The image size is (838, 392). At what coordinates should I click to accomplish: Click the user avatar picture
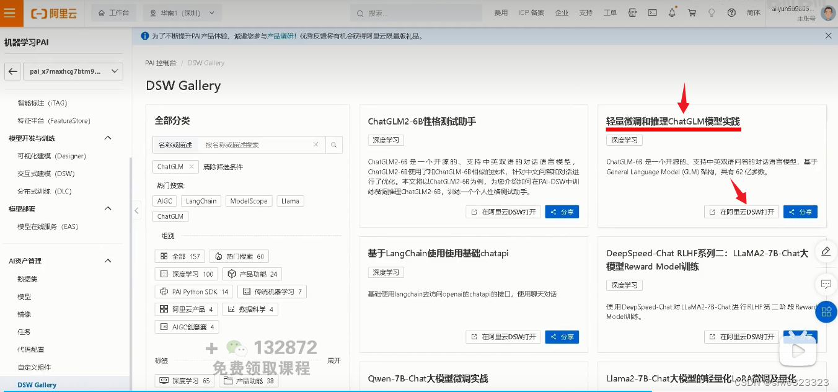[827, 12]
